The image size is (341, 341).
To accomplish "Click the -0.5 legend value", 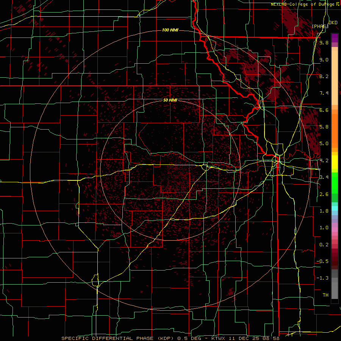I will pyautogui.click(x=322, y=261).
